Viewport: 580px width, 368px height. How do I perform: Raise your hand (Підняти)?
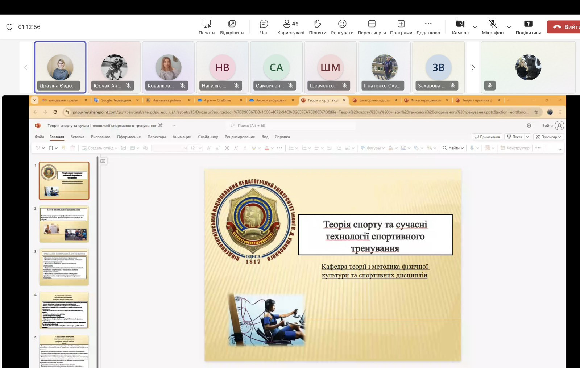click(318, 27)
